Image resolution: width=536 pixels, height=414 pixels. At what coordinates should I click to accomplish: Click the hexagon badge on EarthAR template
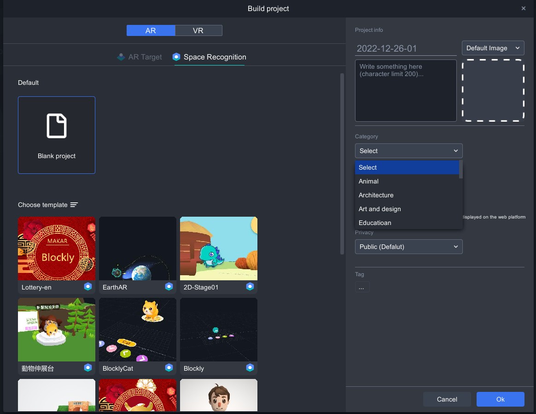(169, 287)
